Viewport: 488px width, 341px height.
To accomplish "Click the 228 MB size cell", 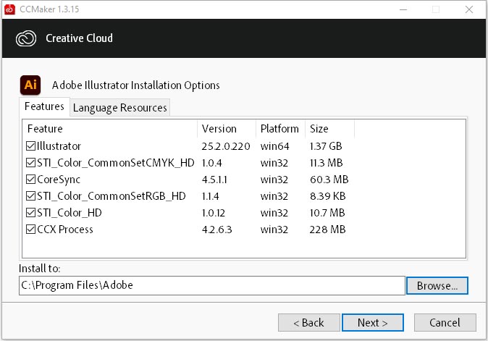I will 327,230.
